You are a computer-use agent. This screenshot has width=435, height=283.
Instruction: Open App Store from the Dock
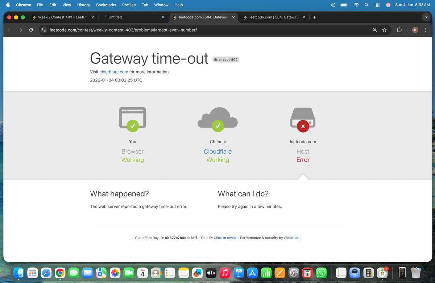[252, 272]
